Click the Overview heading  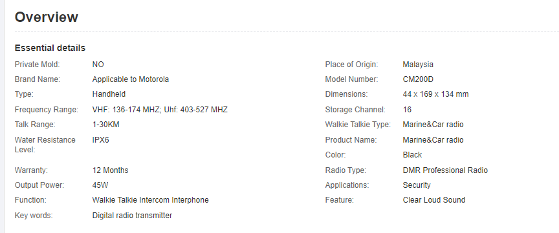pyautogui.click(x=47, y=17)
